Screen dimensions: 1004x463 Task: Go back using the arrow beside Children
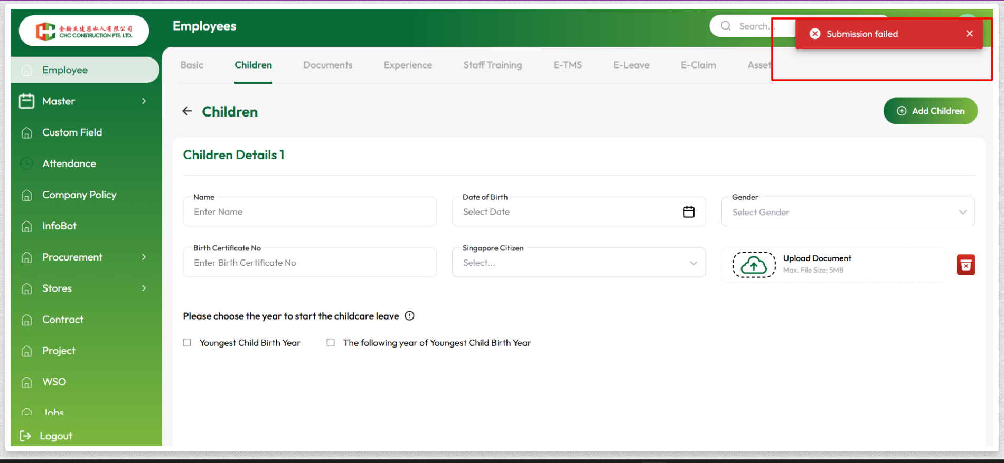point(187,111)
